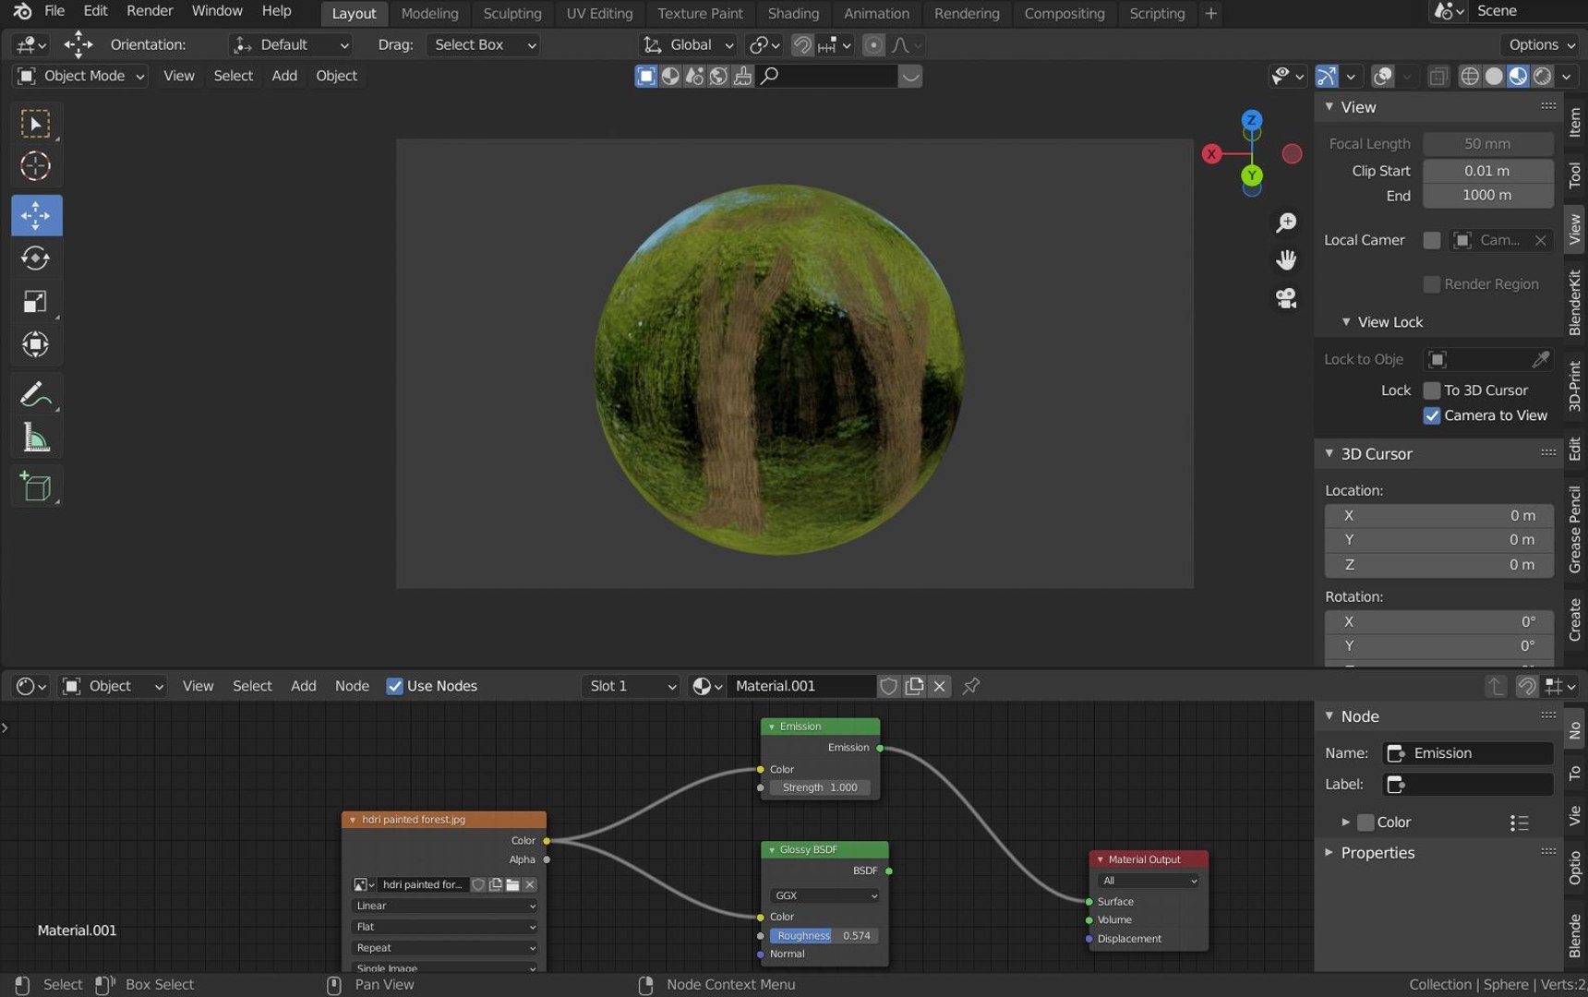Switch to the Shading workspace tab
The width and height of the screenshot is (1588, 997).
793,14
